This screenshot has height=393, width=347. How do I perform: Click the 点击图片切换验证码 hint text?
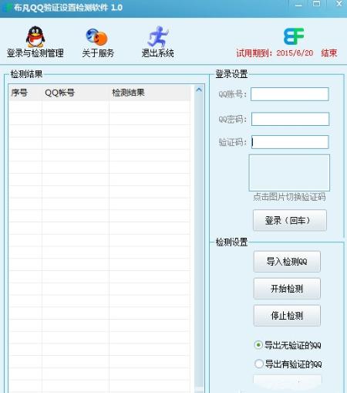pyautogui.click(x=289, y=197)
